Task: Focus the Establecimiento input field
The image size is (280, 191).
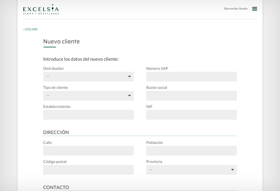Action: (x=88, y=115)
